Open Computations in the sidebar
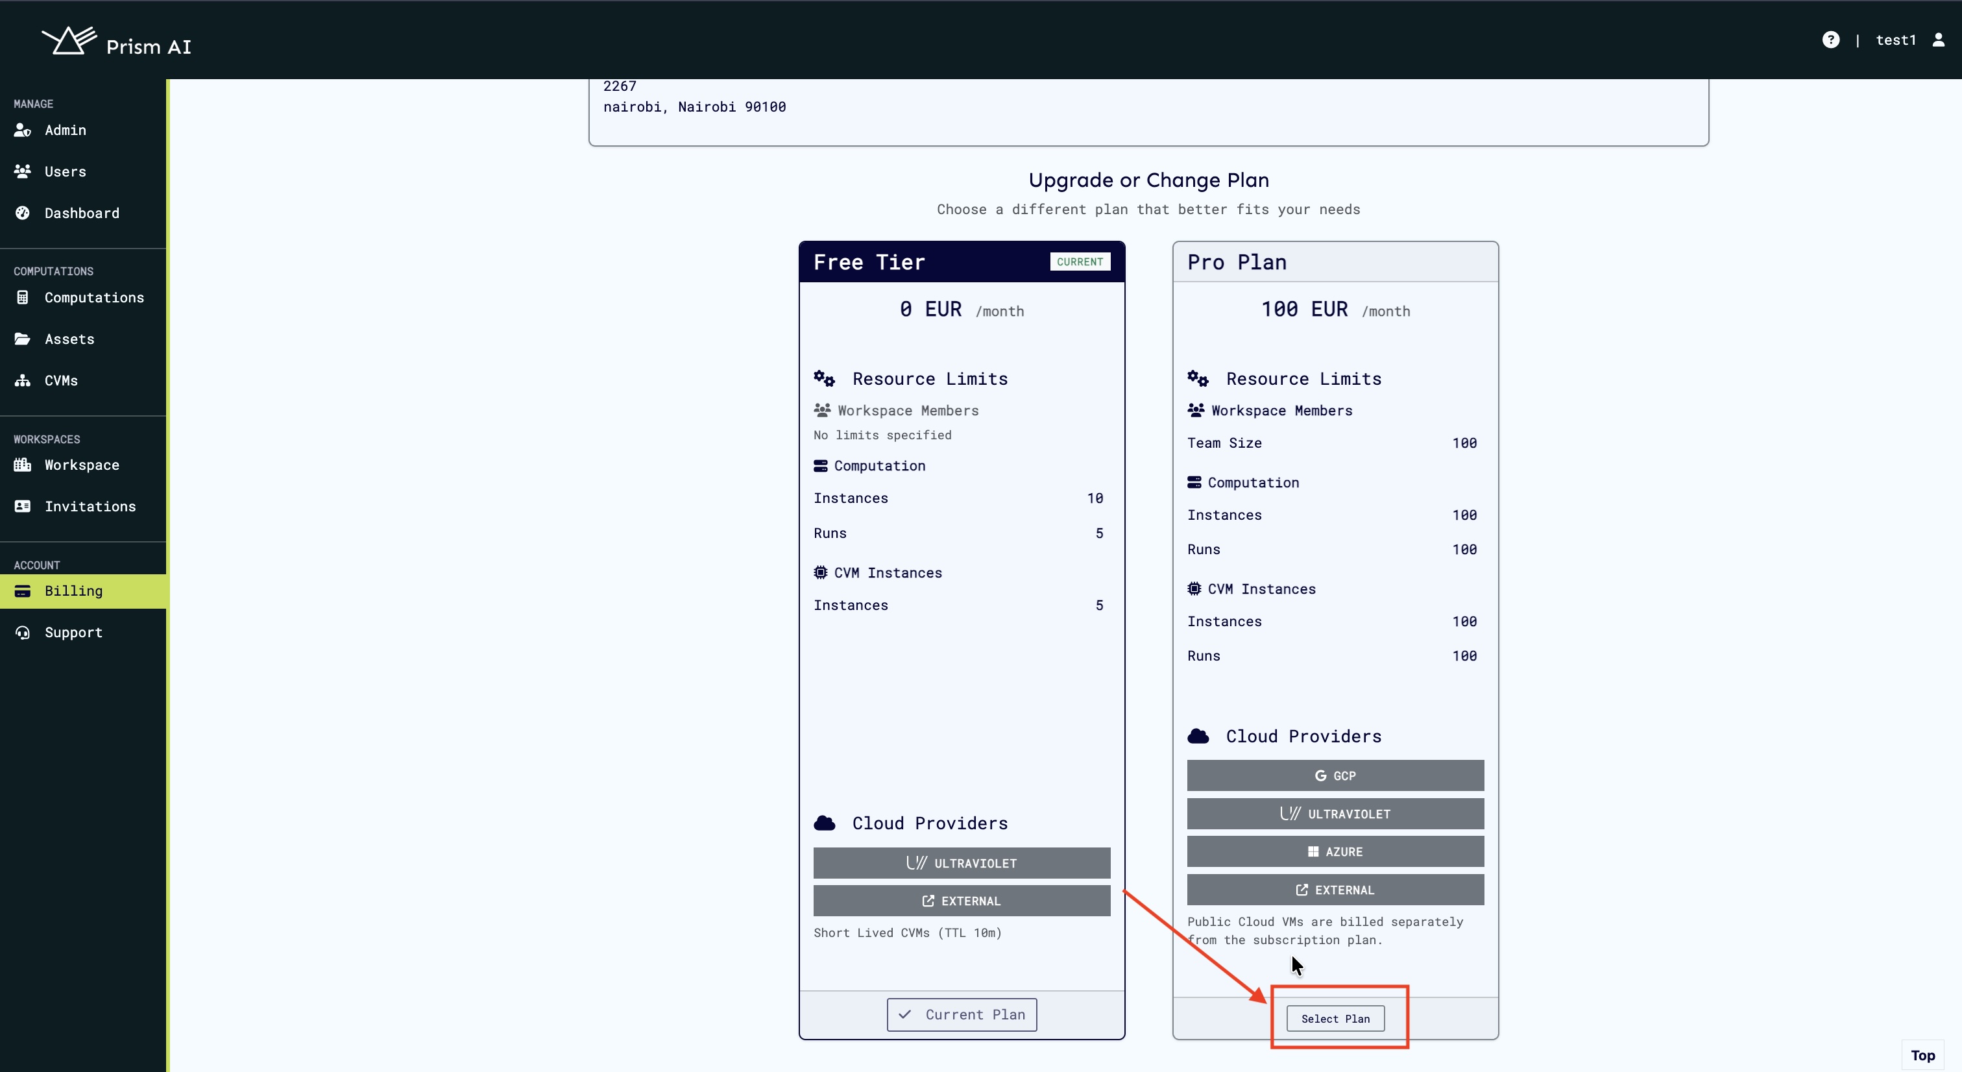 pos(83,298)
